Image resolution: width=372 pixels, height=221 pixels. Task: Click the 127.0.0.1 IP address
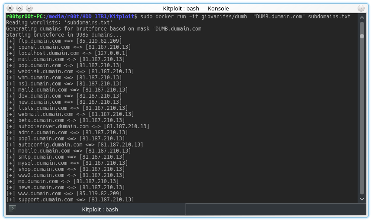111,53
